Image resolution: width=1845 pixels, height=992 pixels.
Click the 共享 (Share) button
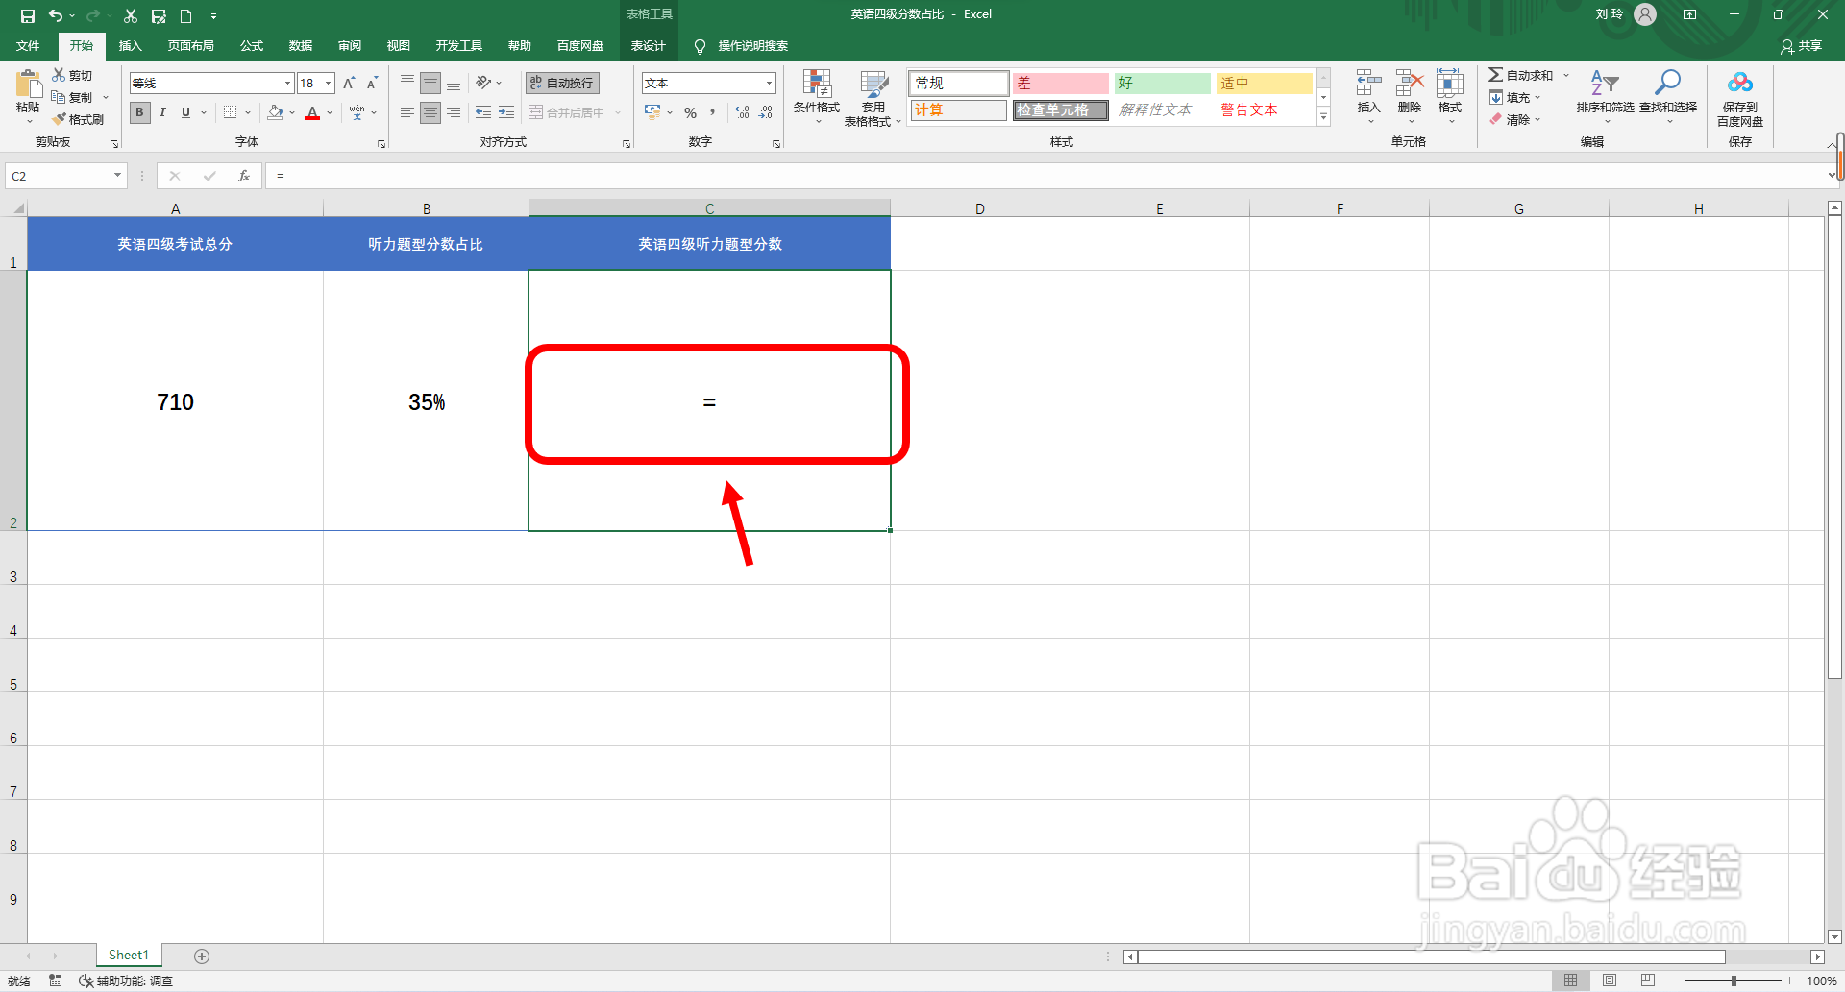click(x=1802, y=45)
